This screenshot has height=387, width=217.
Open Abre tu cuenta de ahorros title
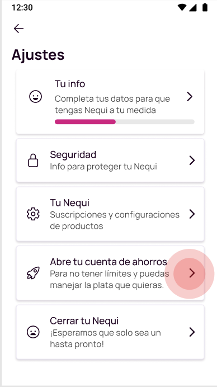(x=108, y=262)
